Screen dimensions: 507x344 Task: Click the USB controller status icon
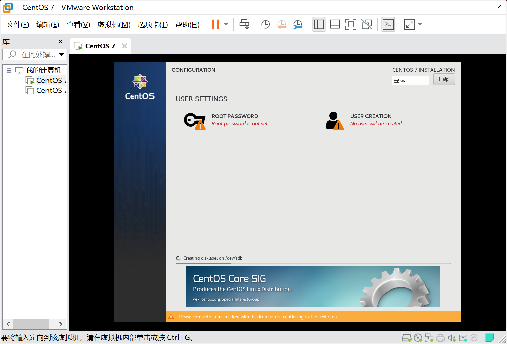point(463,338)
